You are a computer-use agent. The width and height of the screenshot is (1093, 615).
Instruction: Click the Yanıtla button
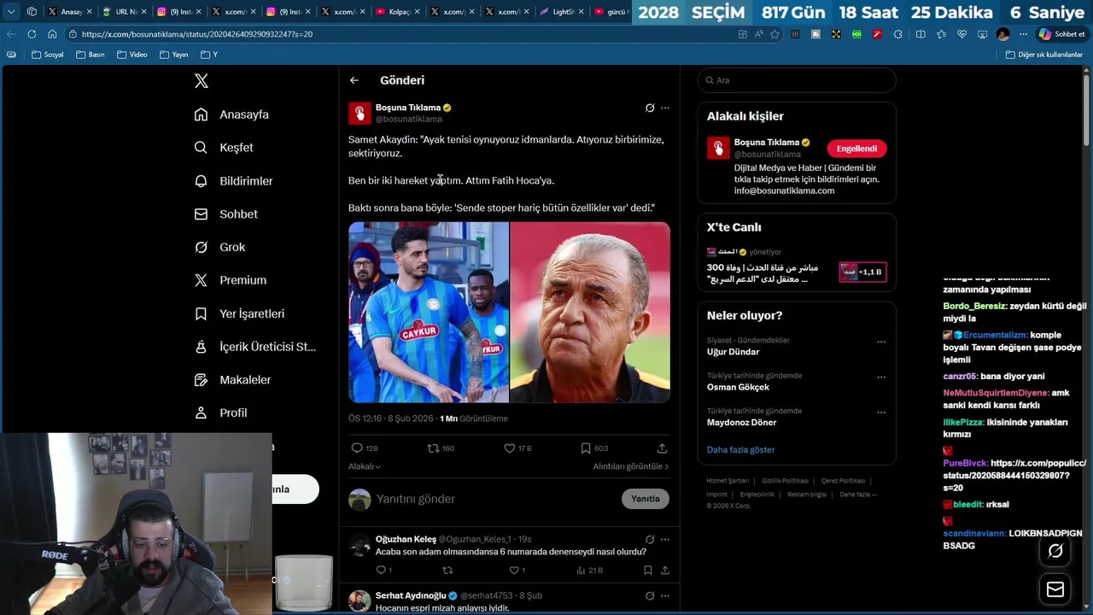[x=646, y=499]
